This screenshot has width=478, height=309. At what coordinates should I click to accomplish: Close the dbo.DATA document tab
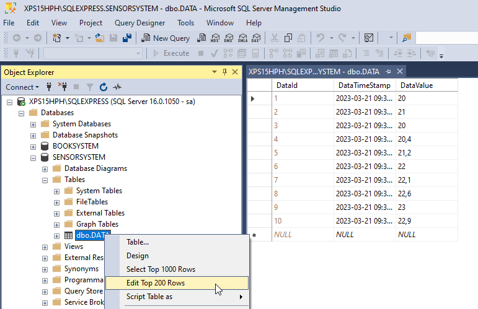[400, 72]
